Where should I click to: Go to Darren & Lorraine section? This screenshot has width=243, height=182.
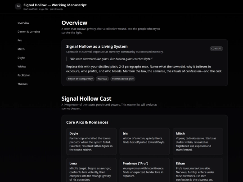29,31
